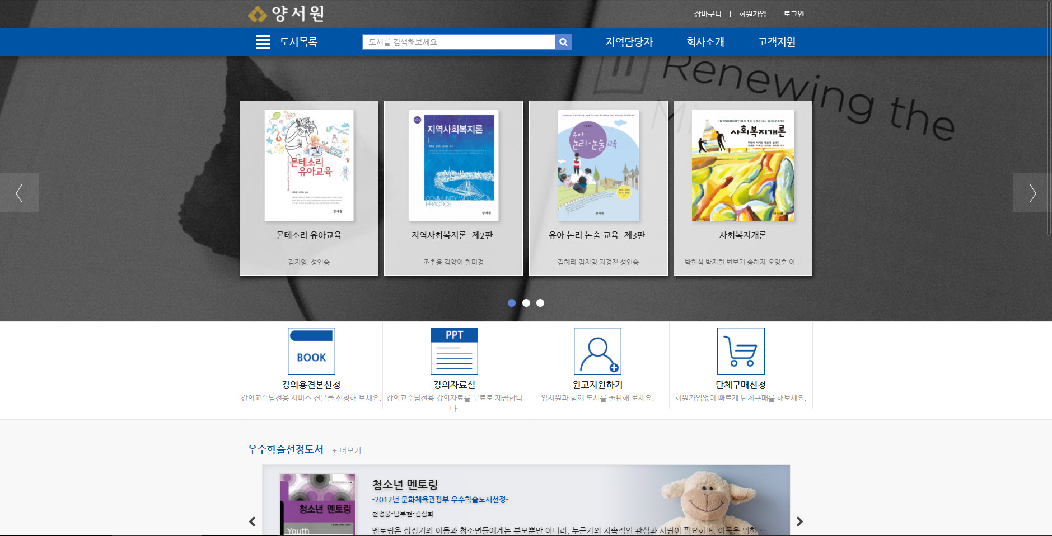This screenshot has width=1052, height=536.
Task: Open the 청소년 멘토링 book cover thumbnail
Action: 317,505
